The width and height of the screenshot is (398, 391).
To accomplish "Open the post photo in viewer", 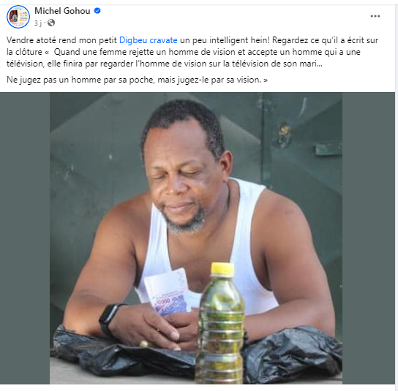I will click(195, 238).
